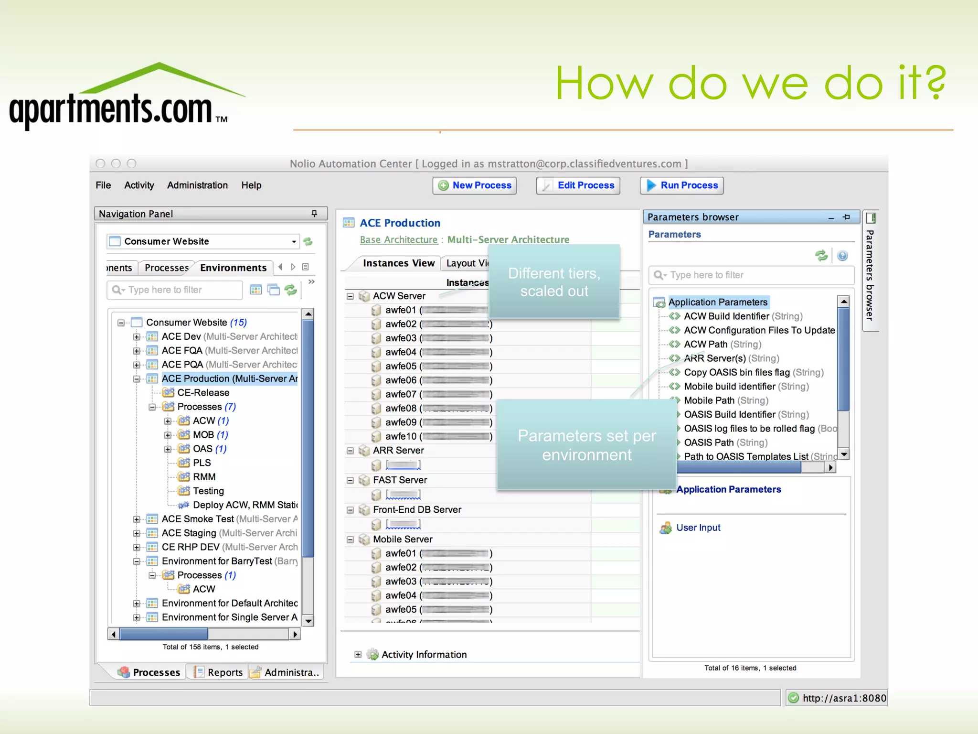Screen dimensions: 978x734
Task: Collapse the Mobile Server group
Action: [350, 540]
